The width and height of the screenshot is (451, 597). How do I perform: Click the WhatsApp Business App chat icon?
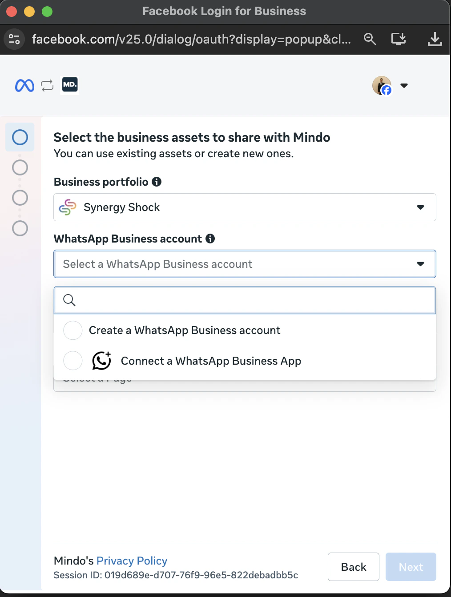click(x=101, y=360)
